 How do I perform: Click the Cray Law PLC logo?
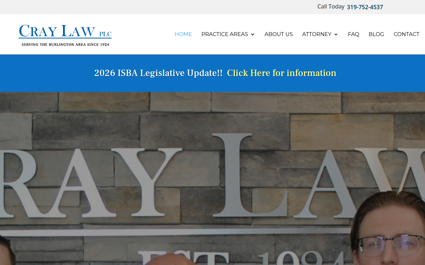[65, 35]
